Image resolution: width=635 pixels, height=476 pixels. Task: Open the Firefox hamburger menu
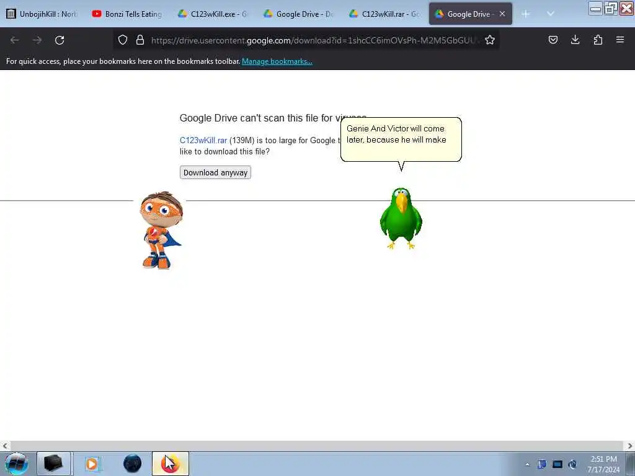click(x=620, y=40)
